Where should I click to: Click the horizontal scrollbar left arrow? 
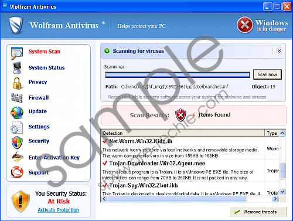pos(104,199)
